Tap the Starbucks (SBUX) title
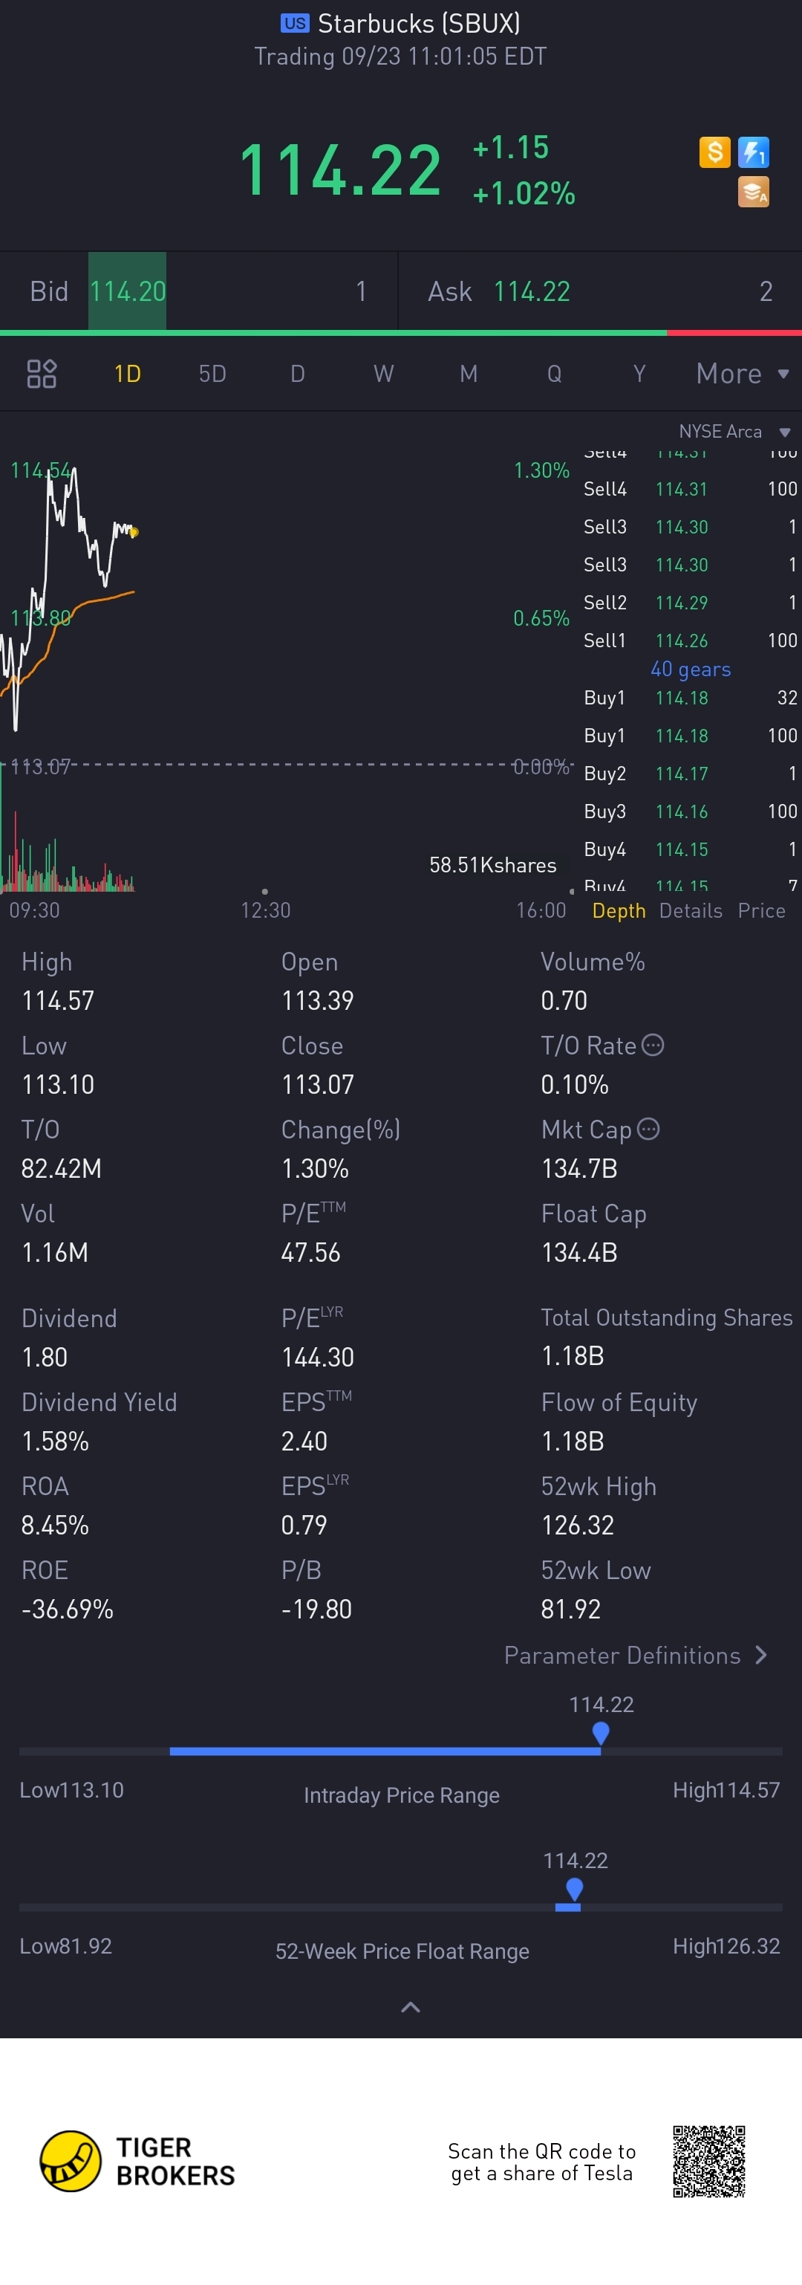Screen dimensions: 802x2285 tap(419, 23)
